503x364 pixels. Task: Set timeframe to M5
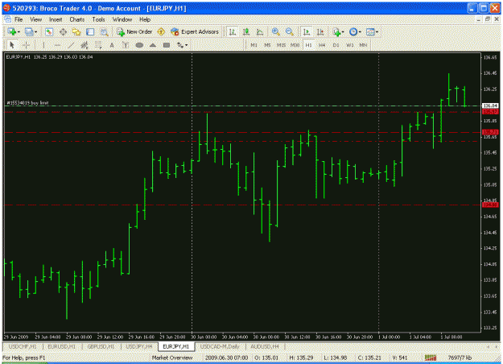(267, 45)
